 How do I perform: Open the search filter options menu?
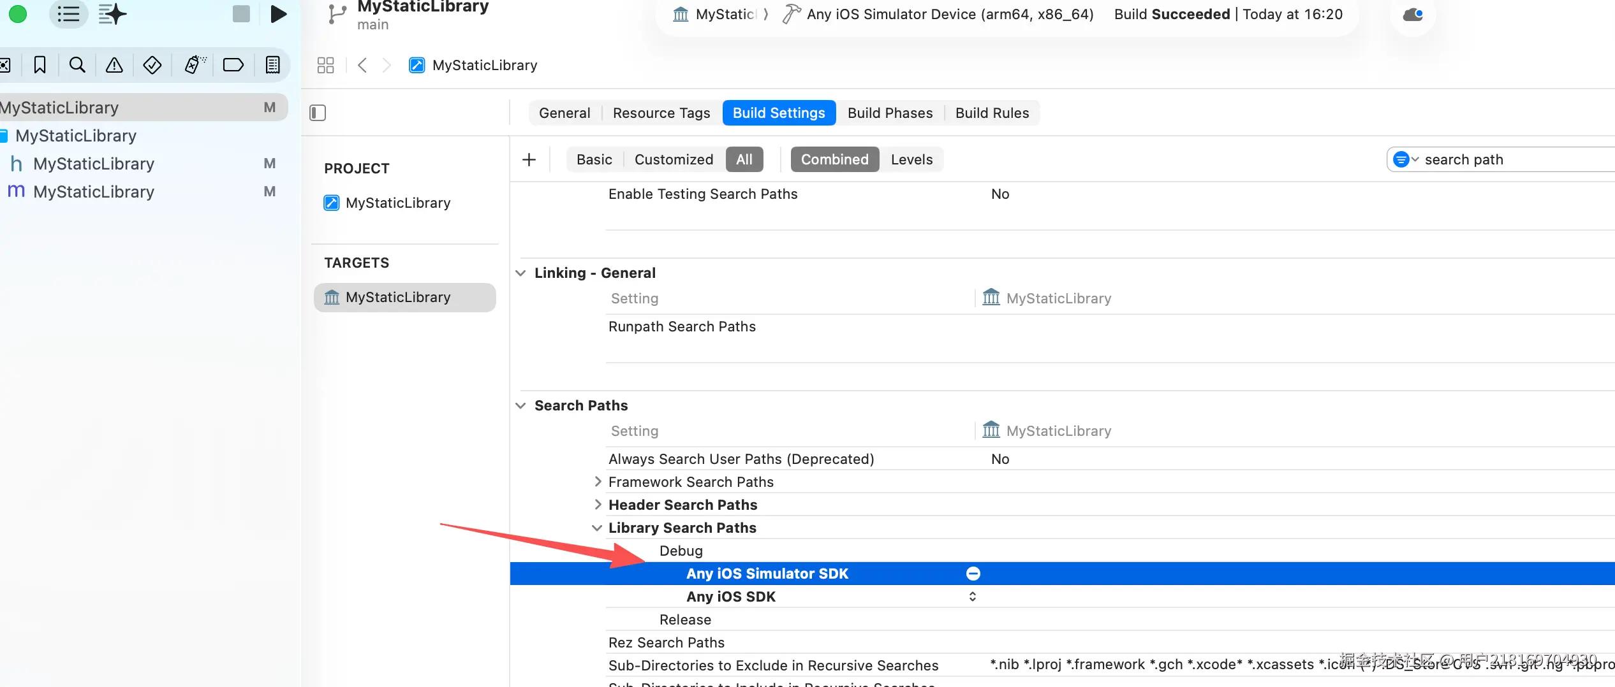click(x=1405, y=159)
